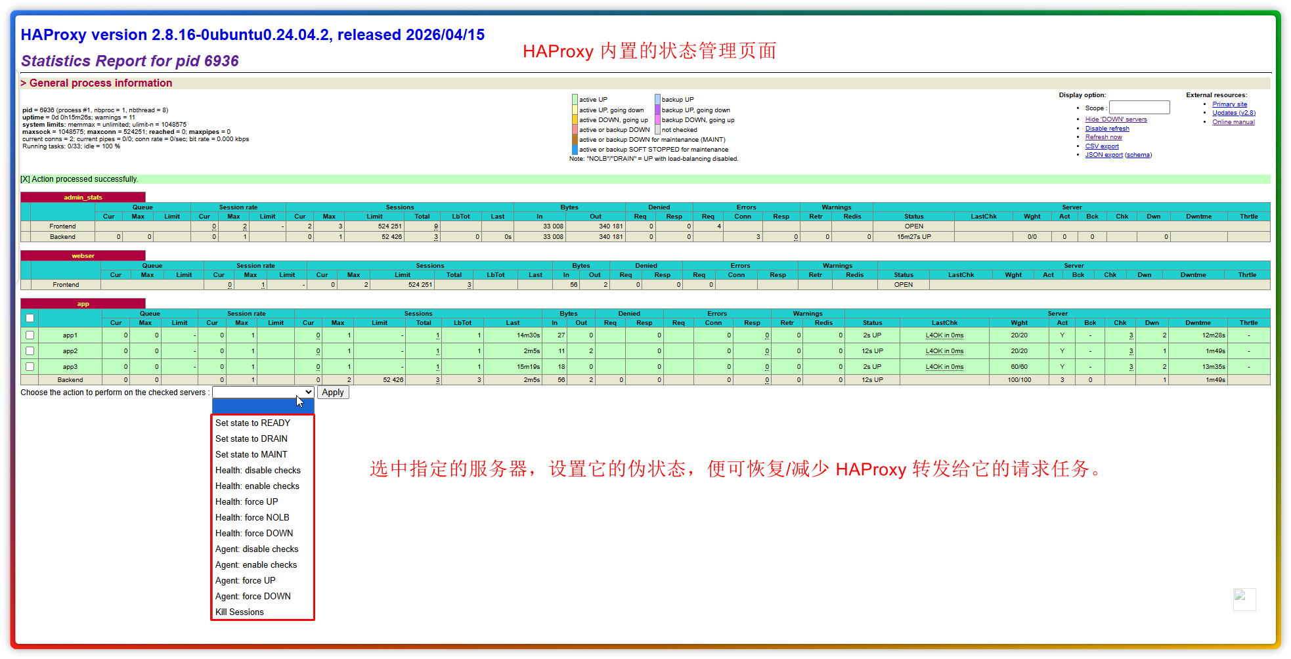Click the 14m30s Last value for app1
Viewport: 1291px width, 659px height.
point(528,335)
